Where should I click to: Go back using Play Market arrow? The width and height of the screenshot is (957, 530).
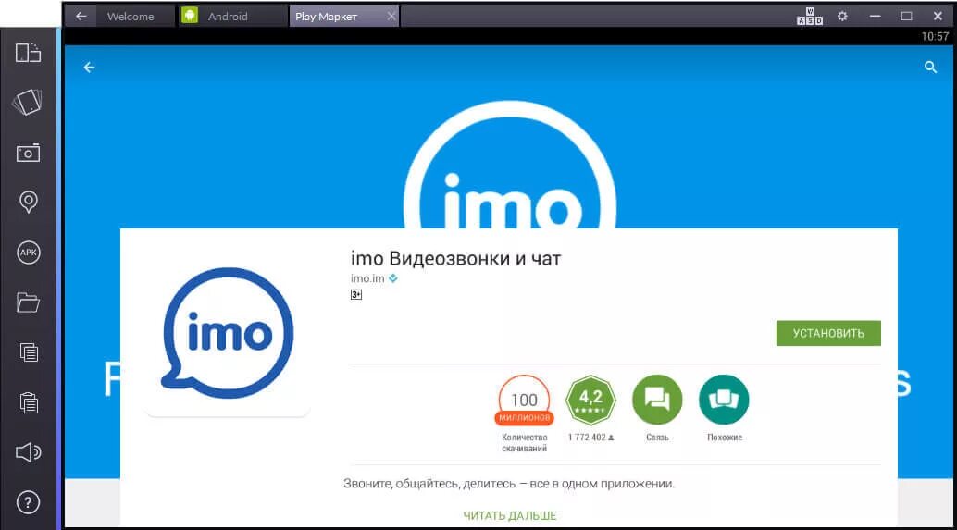click(89, 68)
